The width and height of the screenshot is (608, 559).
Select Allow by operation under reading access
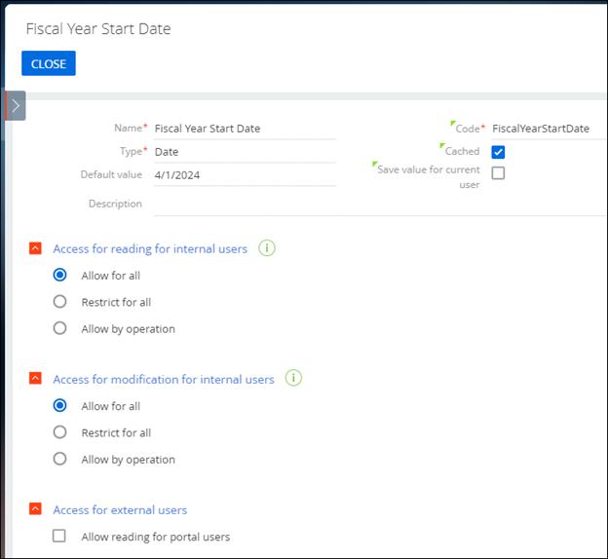[x=60, y=328]
